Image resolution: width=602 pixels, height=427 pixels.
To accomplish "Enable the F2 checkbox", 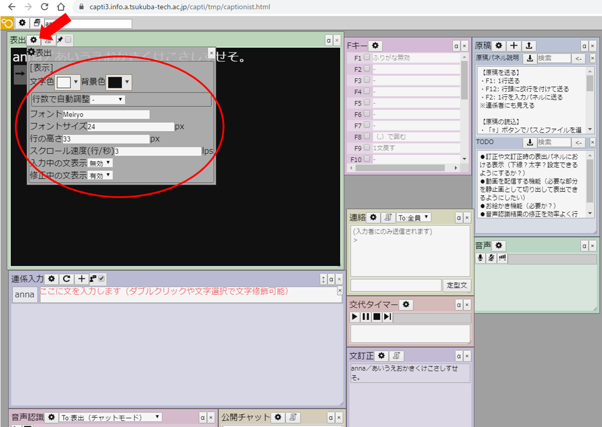I will (x=367, y=69).
